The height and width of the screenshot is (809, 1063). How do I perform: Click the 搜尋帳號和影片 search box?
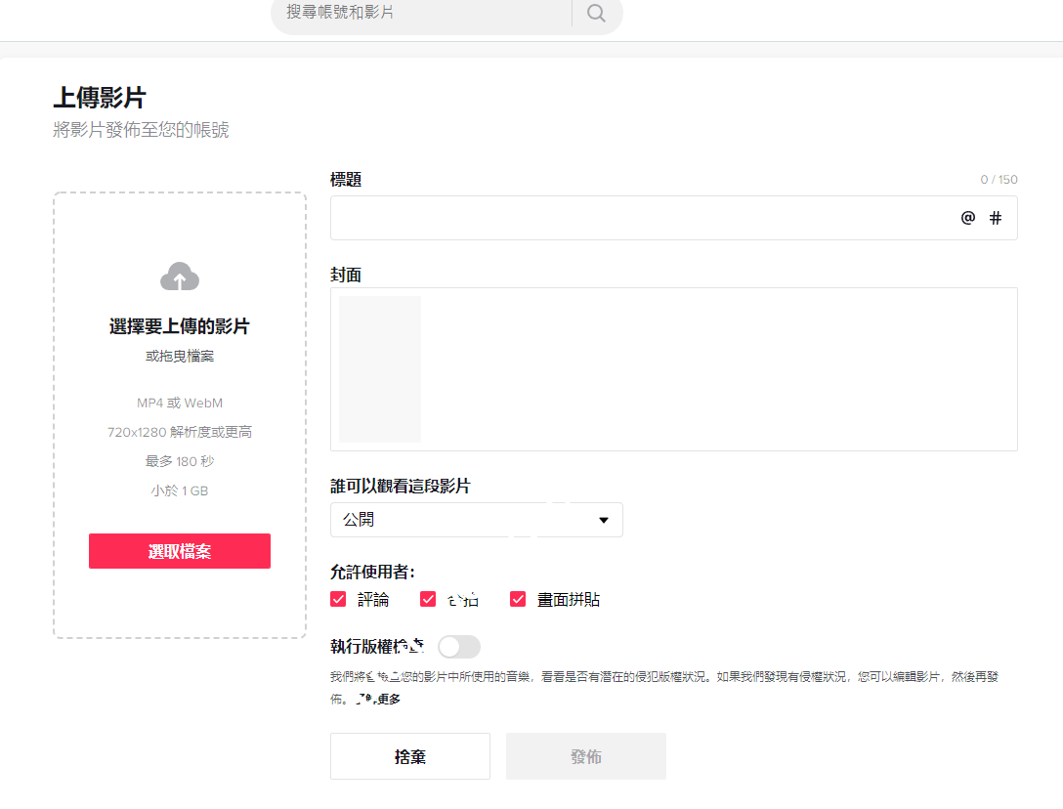click(x=420, y=14)
